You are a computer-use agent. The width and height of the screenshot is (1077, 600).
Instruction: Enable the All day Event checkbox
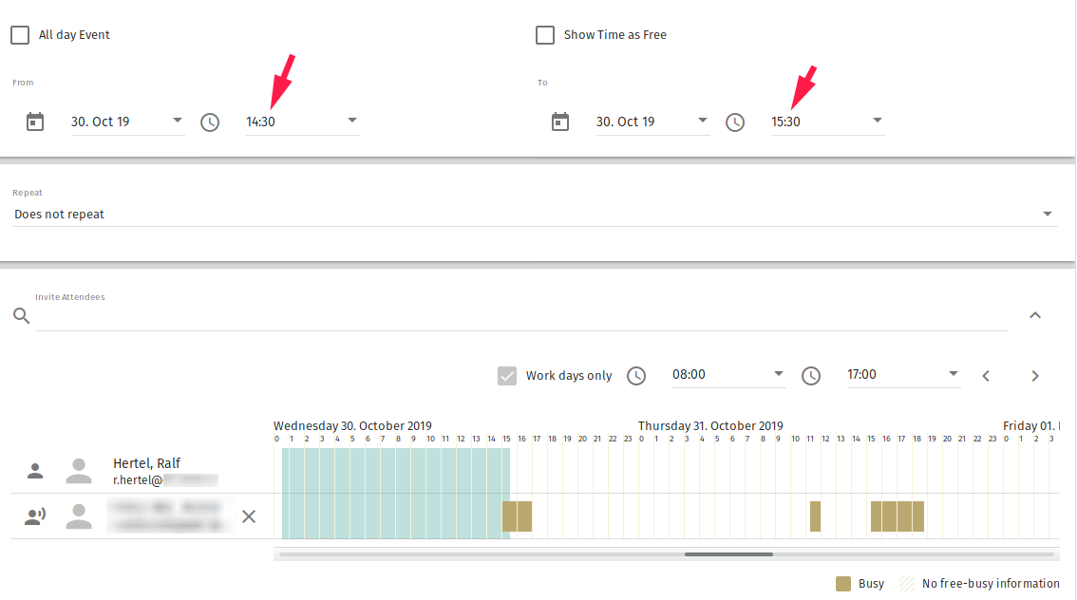20,35
